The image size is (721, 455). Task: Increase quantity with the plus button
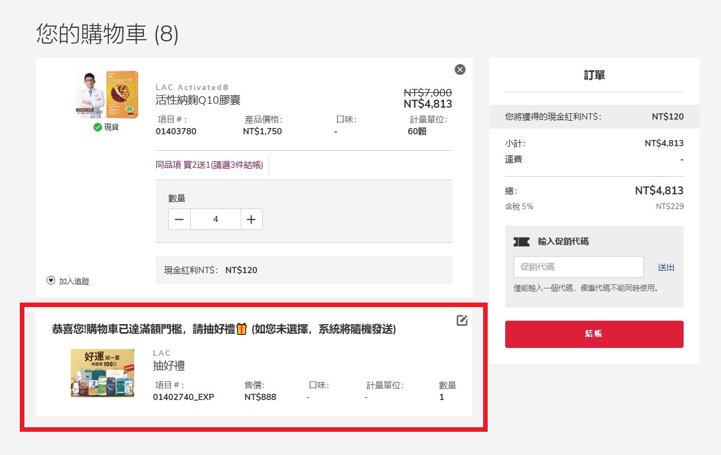click(251, 219)
